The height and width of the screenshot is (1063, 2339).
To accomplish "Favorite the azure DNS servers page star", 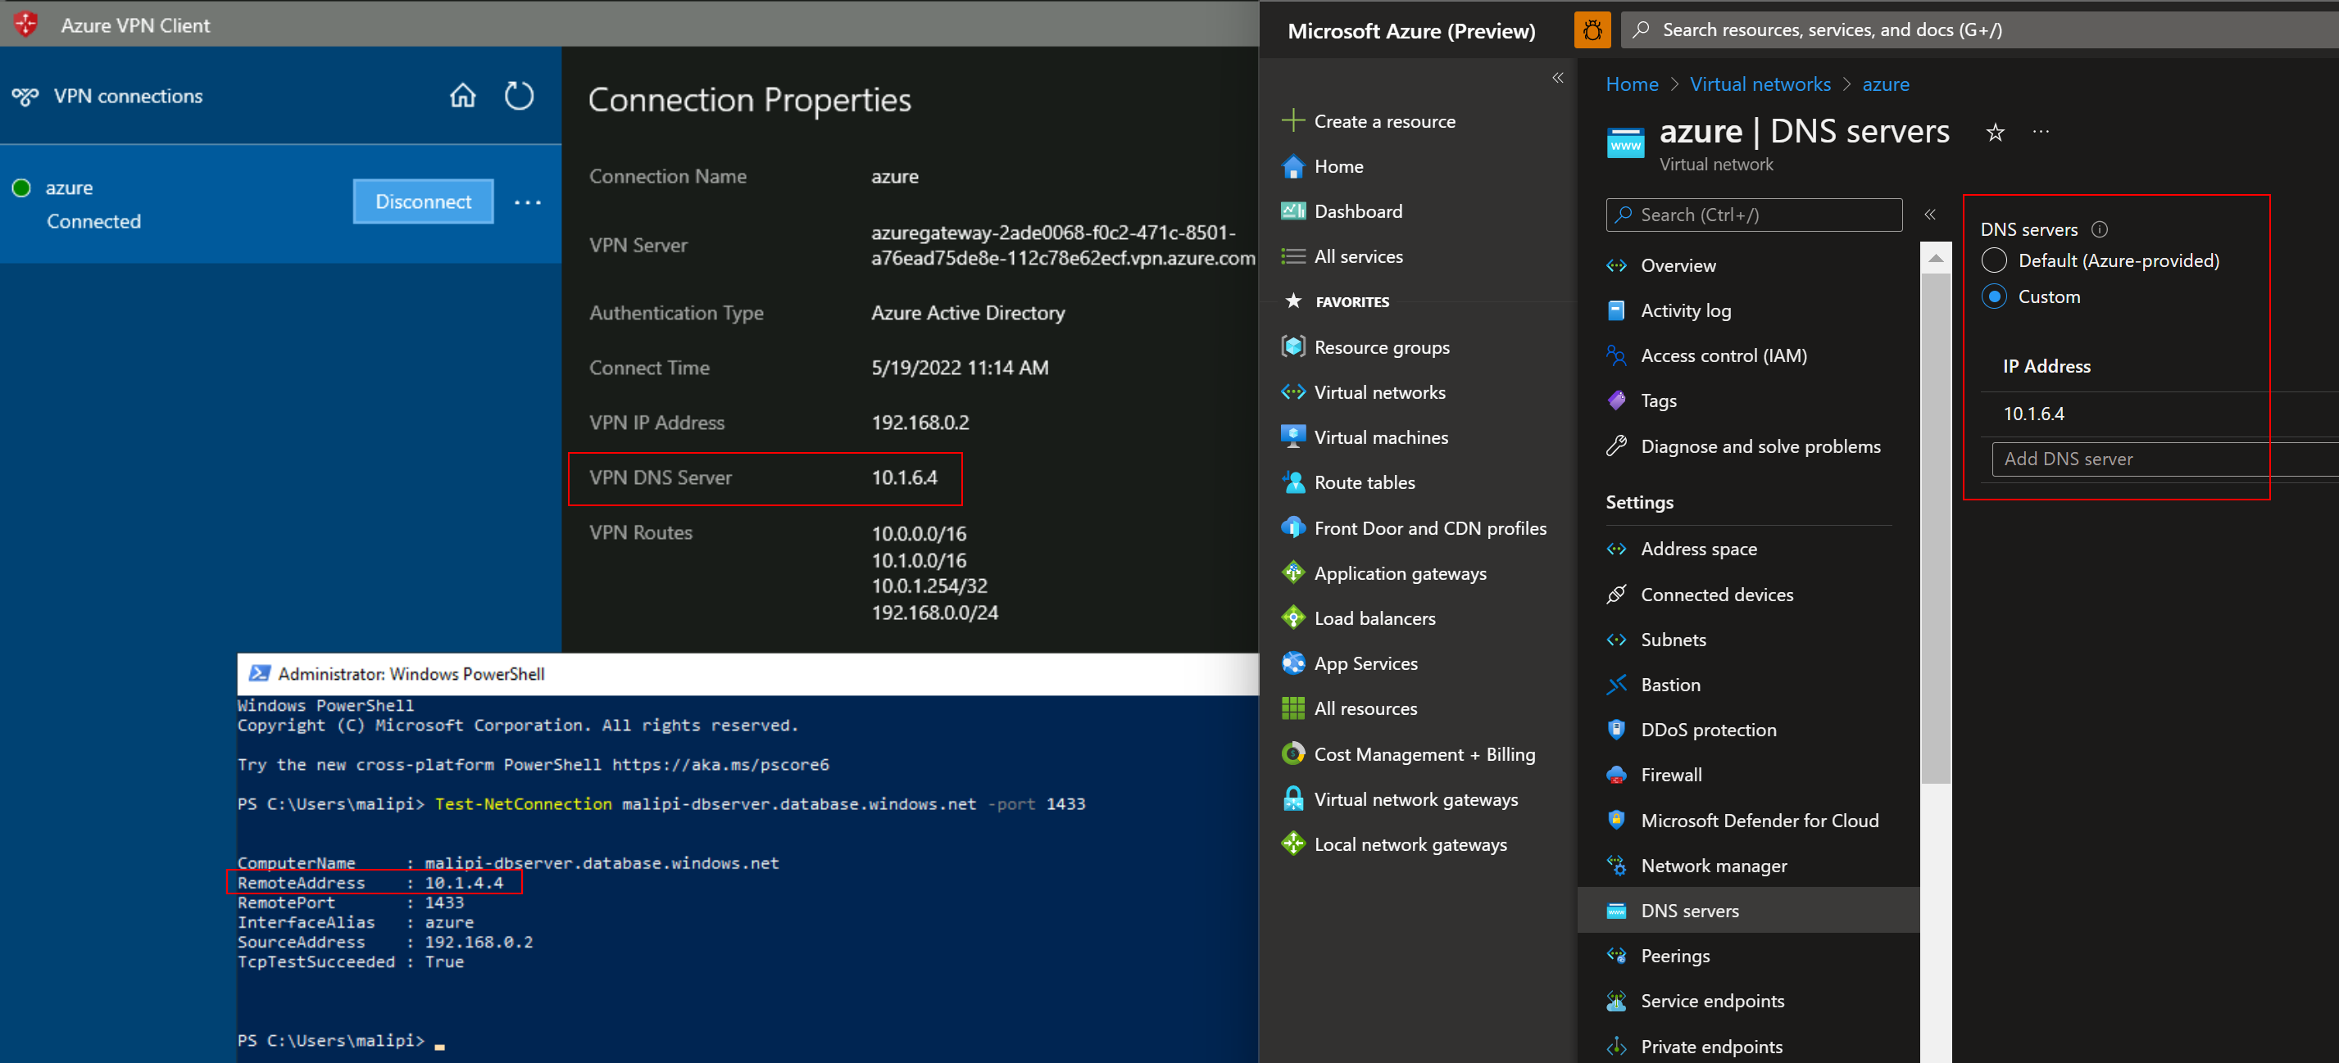I will click(1994, 133).
